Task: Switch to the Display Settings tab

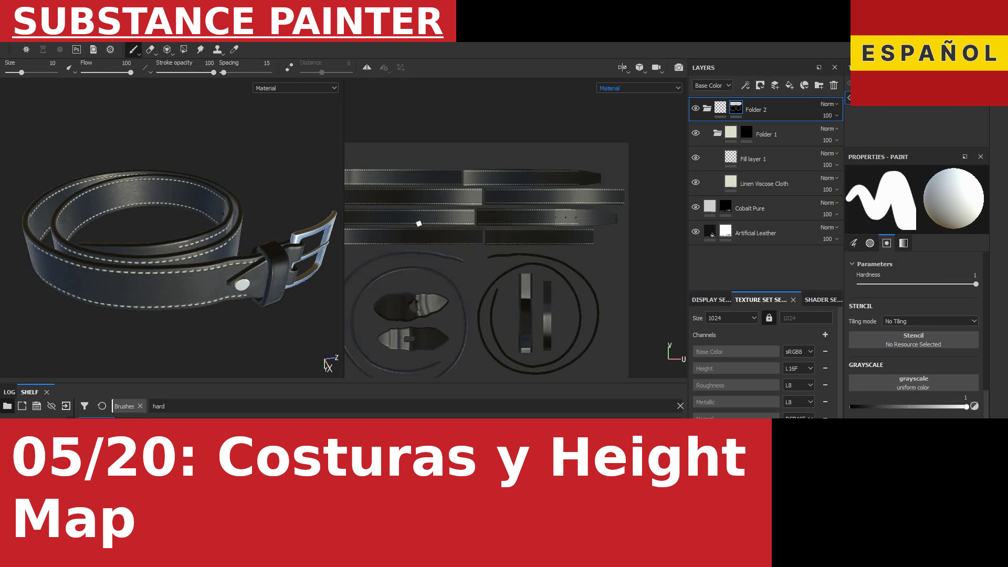Action: [711, 300]
